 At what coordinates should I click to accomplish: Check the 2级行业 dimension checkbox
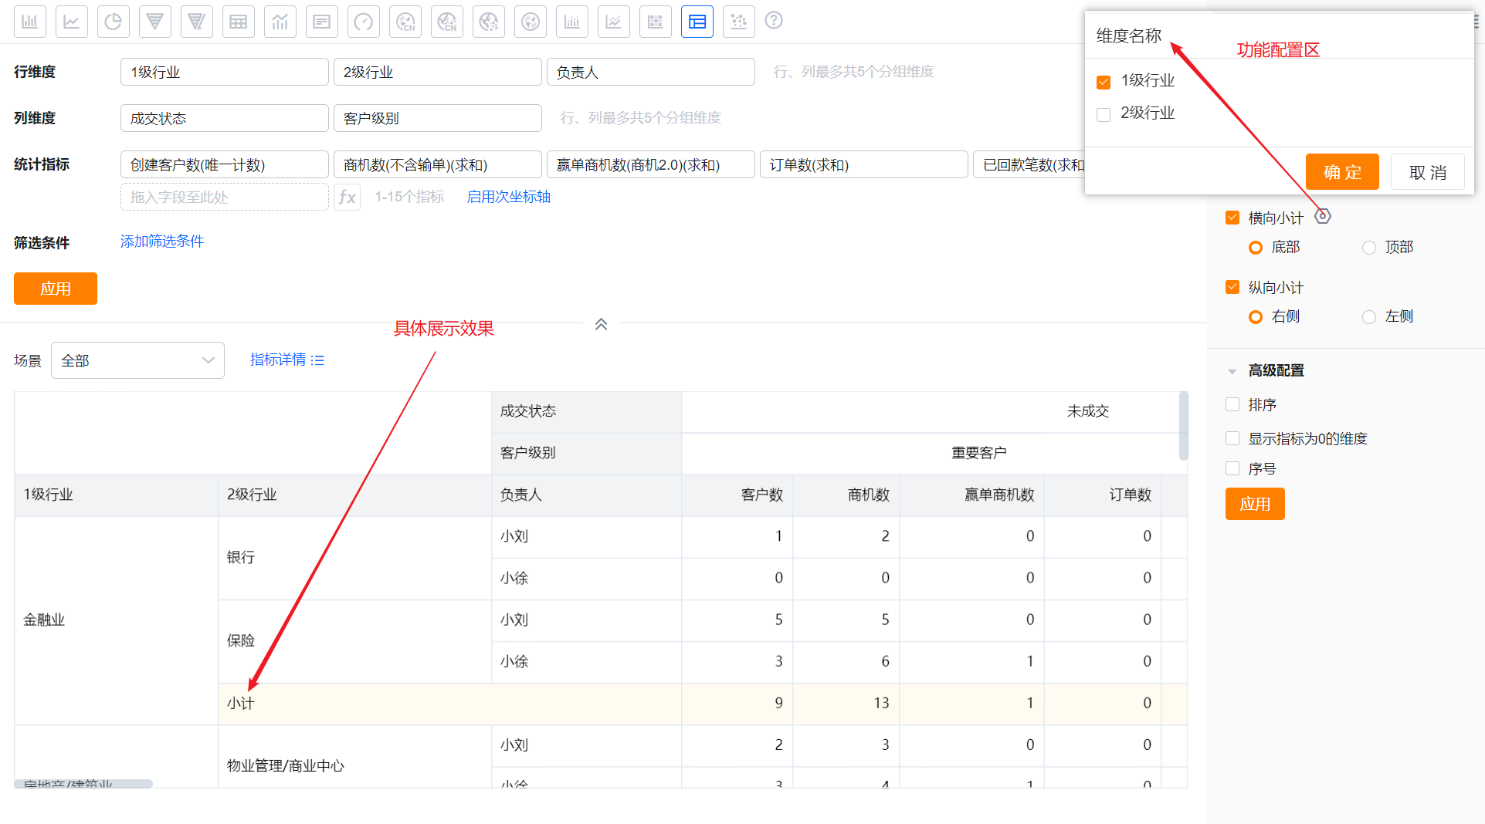click(1103, 113)
